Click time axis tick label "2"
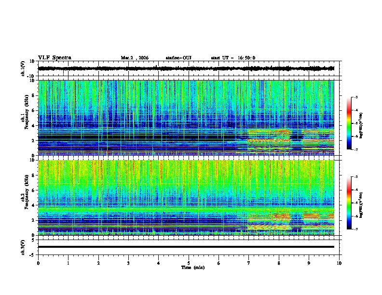382x295 pixels. pos(98,263)
